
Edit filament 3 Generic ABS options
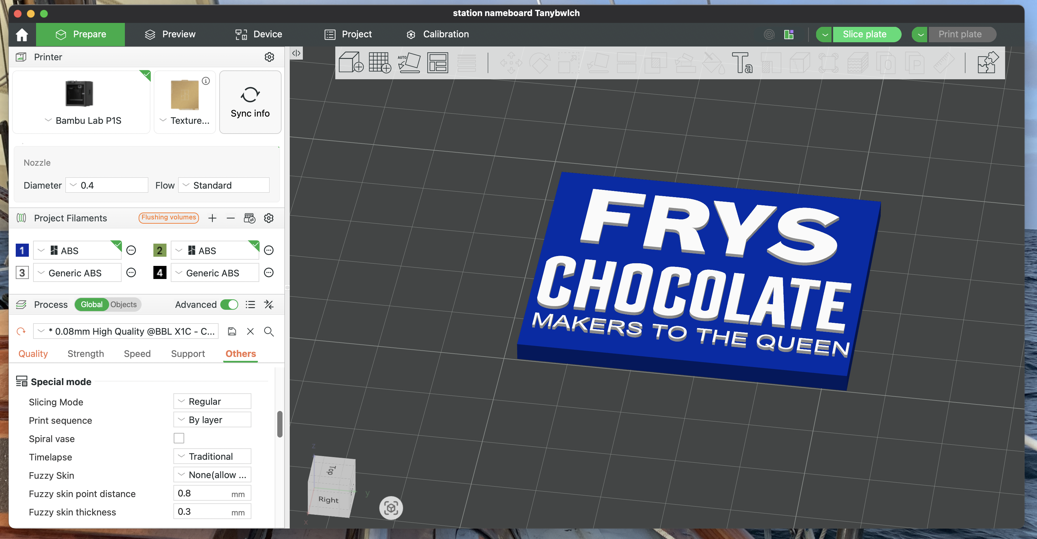131,273
